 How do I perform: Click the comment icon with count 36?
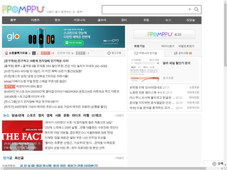point(178,103)
